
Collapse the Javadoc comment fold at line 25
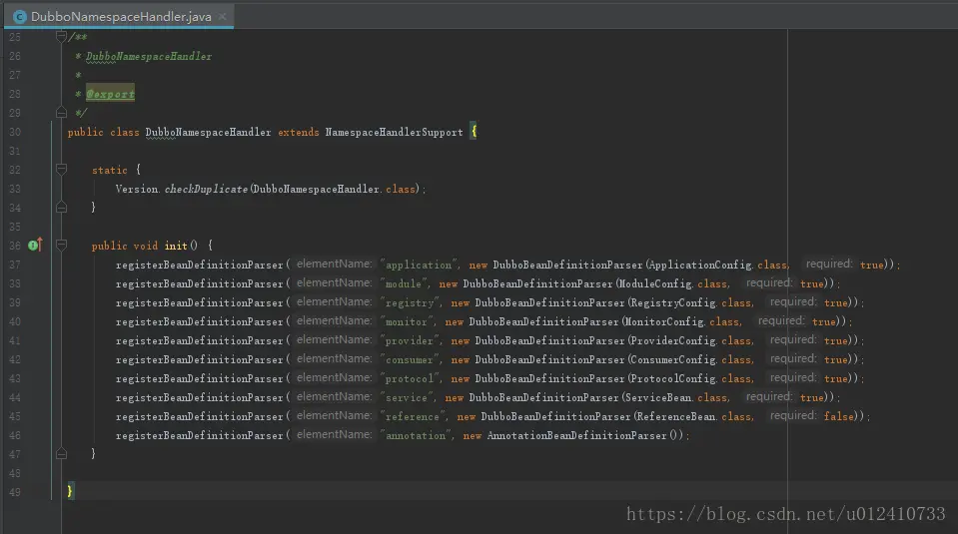(61, 37)
